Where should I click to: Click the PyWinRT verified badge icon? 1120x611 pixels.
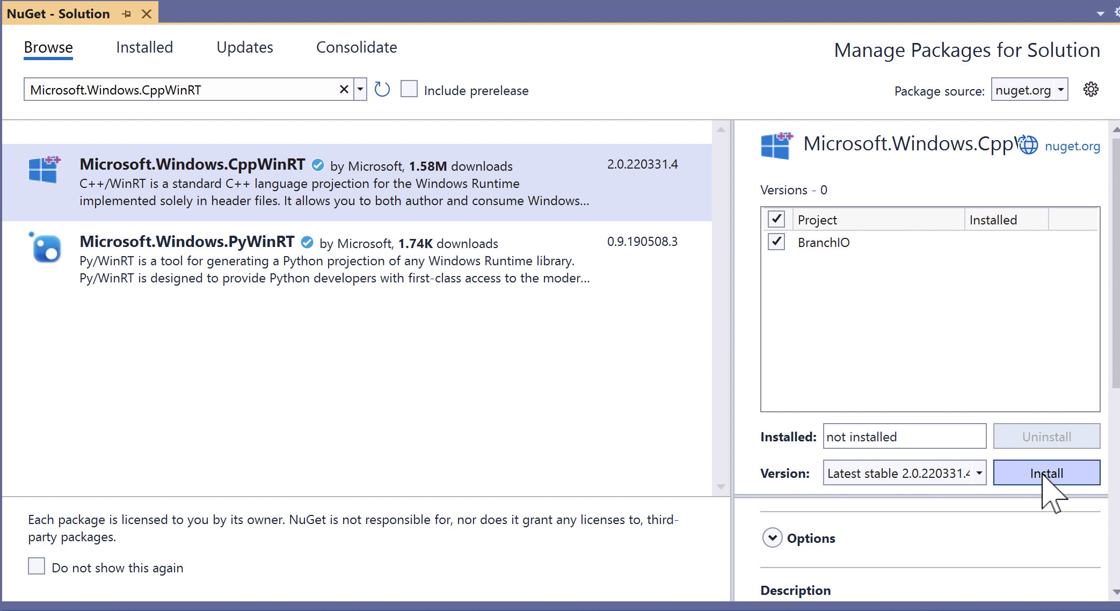tap(307, 242)
